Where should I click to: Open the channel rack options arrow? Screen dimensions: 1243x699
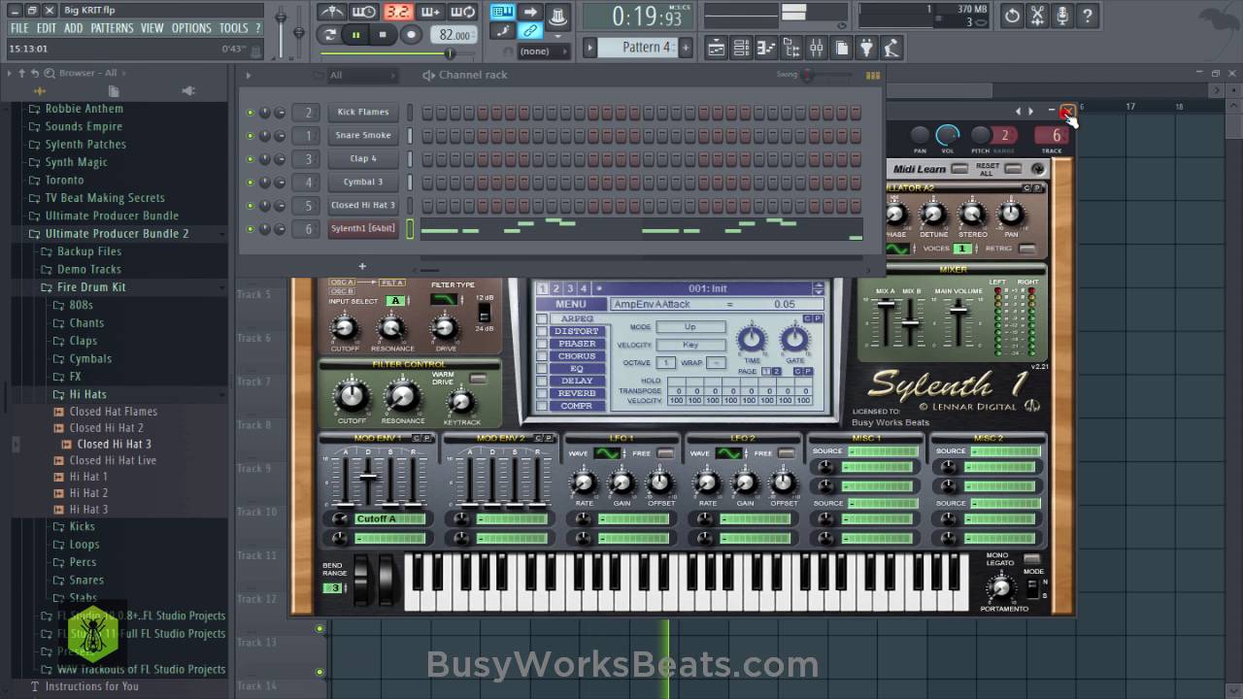pos(248,75)
